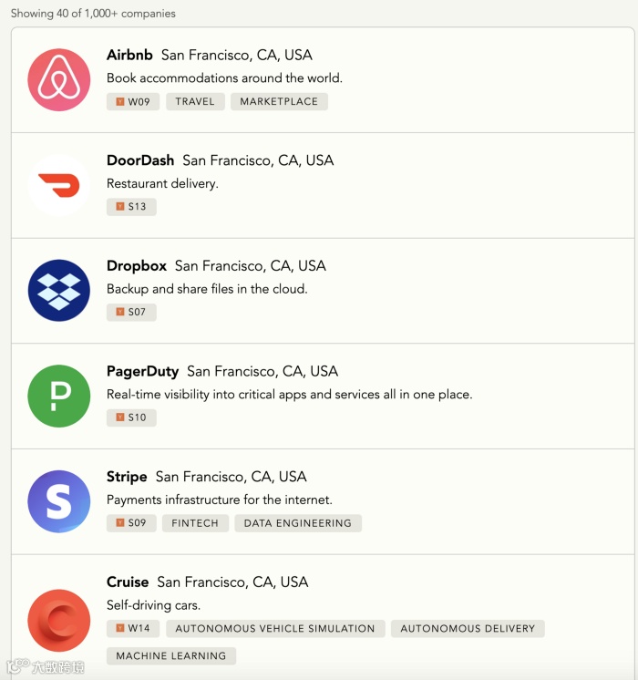Visit the Dropbox company name link
The height and width of the screenshot is (680, 638).
tap(137, 266)
